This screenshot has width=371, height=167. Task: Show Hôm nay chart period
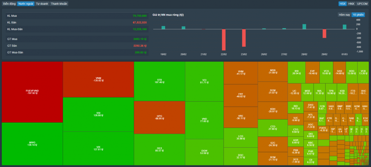pos(344,15)
